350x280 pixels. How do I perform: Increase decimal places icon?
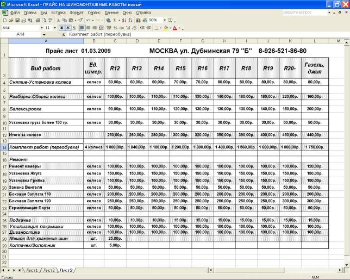click(x=128, y=28)
